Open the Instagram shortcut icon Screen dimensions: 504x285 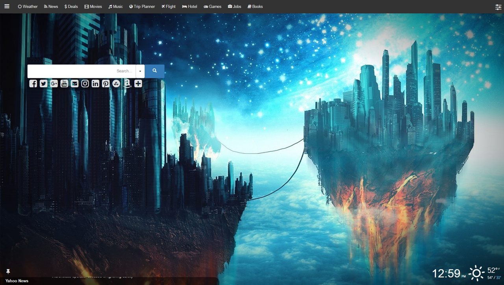[85, 83]
